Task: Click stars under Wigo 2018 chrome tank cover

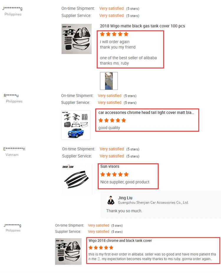Action: [101, 248]
